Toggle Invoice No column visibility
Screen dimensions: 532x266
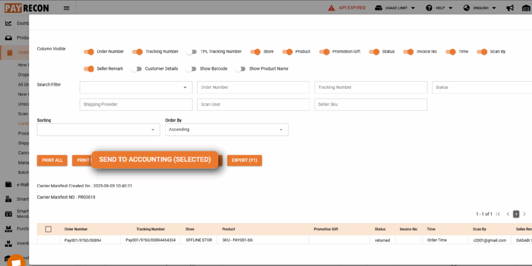click(408, 52)
